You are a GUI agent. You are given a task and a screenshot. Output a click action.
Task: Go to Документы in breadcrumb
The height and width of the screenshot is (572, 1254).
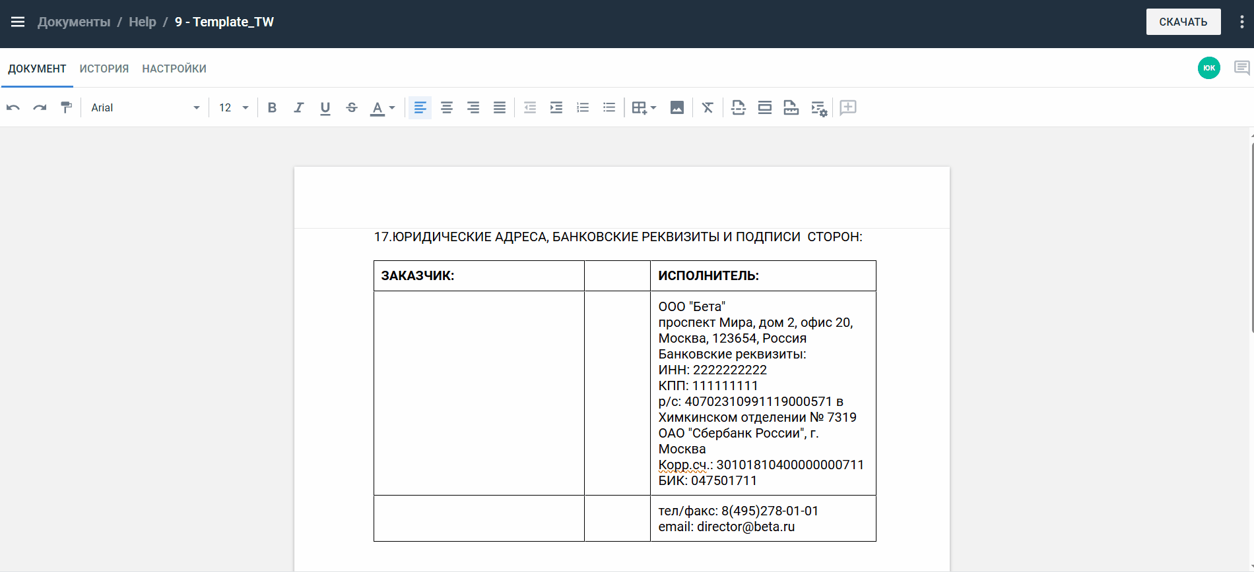point(74,22)
